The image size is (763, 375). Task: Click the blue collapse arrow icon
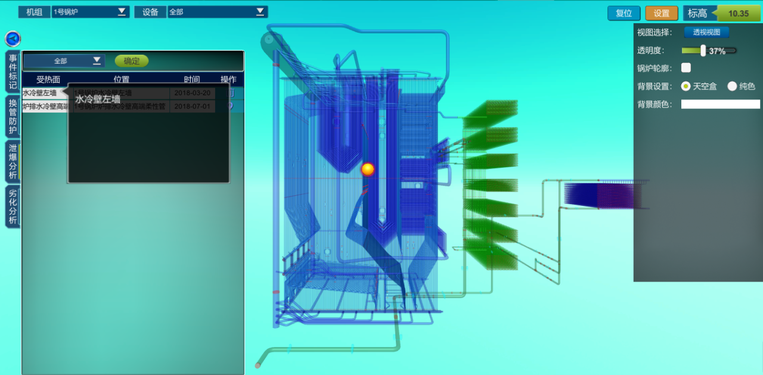click(13, 39)
